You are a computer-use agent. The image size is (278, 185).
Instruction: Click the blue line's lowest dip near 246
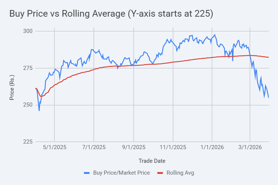tap(39, 110)
